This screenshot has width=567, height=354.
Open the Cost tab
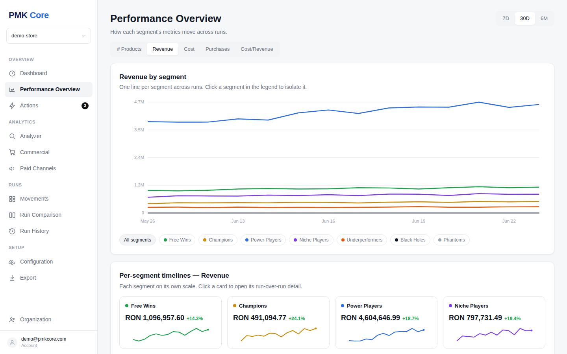189,49
